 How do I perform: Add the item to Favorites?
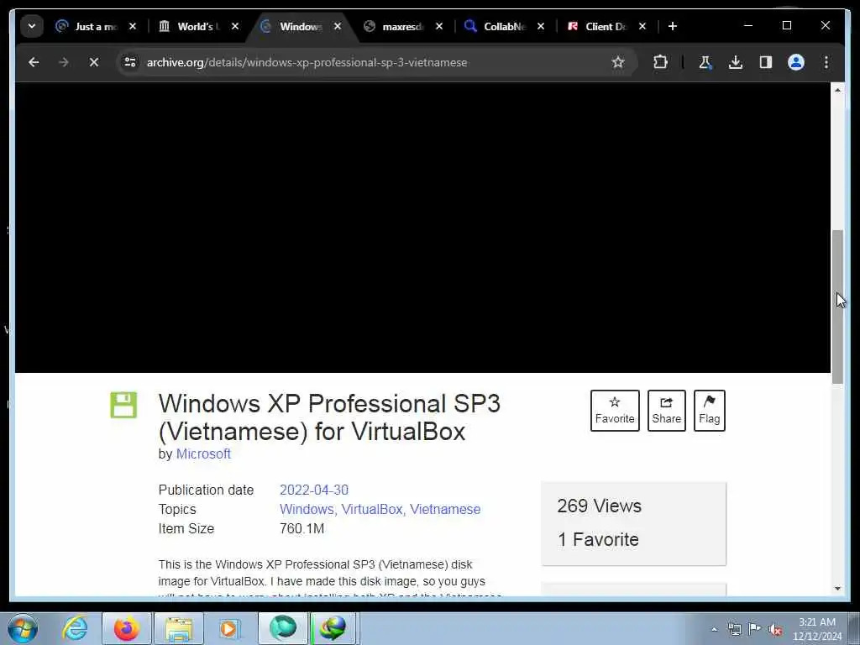click(x=615, y=411)
